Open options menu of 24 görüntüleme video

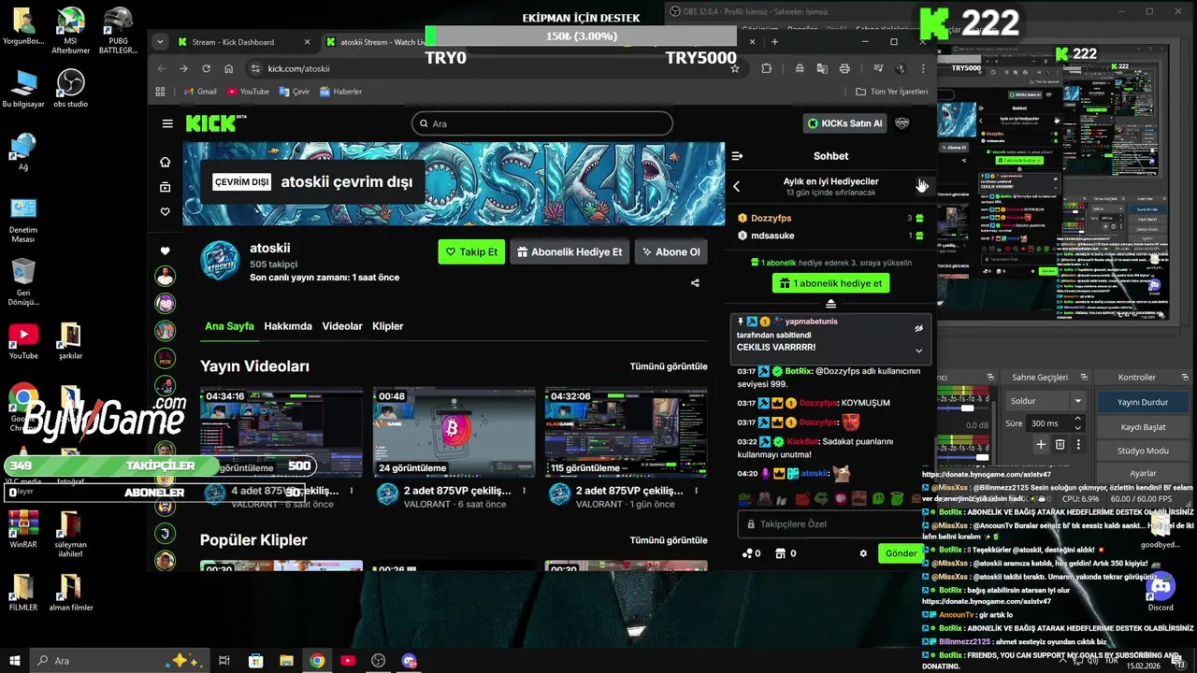[x=525, y=491]
